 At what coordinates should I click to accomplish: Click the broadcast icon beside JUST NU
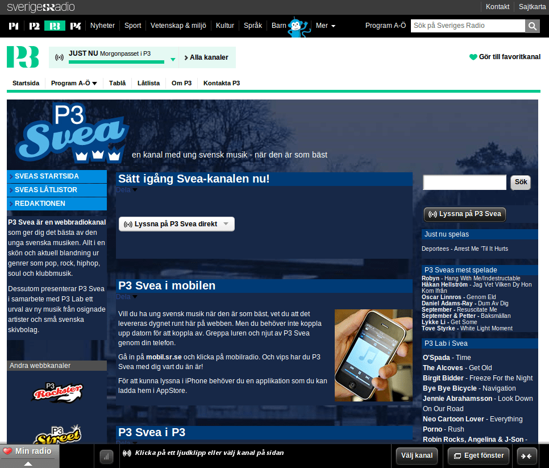point(59,57)
